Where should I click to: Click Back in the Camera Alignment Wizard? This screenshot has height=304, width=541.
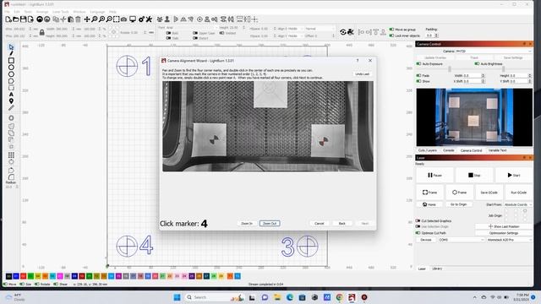click(x=342, y=223)
